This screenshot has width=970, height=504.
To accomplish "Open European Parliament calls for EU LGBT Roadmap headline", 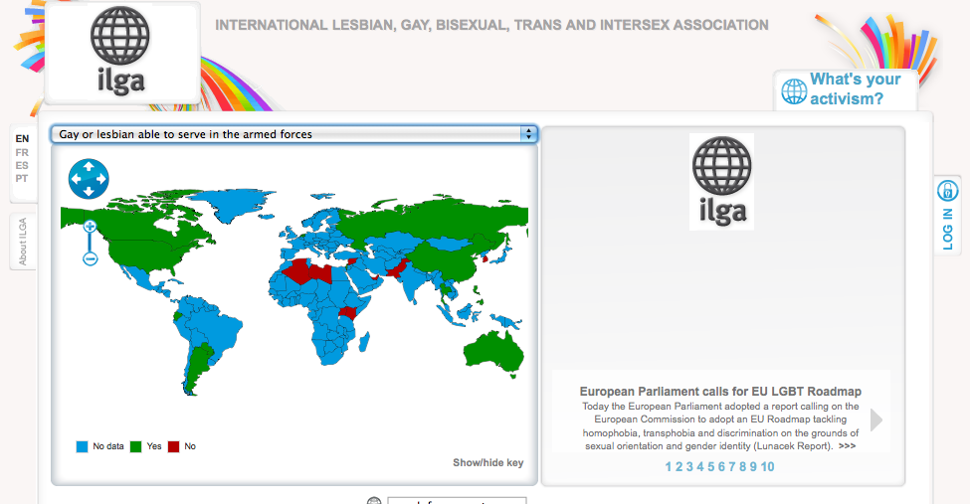I will [x=720, y=392].
